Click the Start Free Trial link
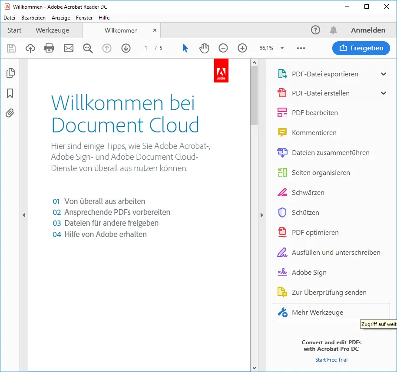Screen dimensions: 397x372 click(x=331, y=359)
